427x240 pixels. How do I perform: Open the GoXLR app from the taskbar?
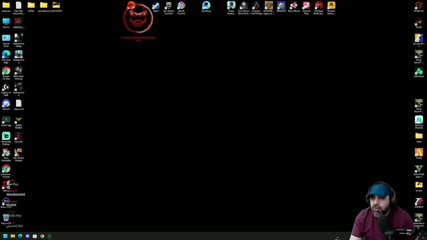[49, 236]
